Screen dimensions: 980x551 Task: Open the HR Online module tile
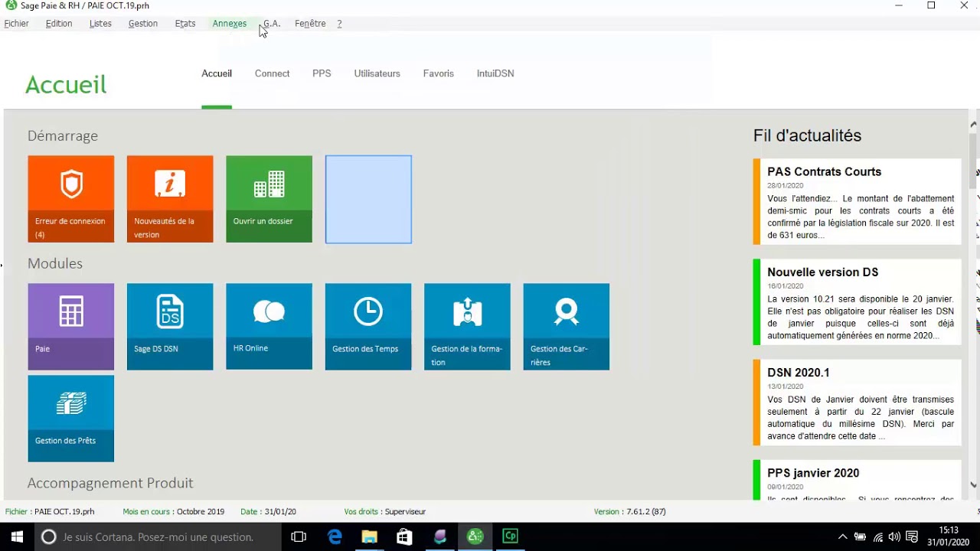tap(269, 327)
